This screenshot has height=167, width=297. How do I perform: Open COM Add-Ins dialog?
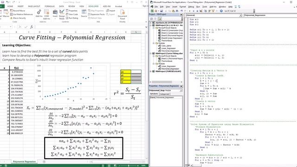coord(46,14)
